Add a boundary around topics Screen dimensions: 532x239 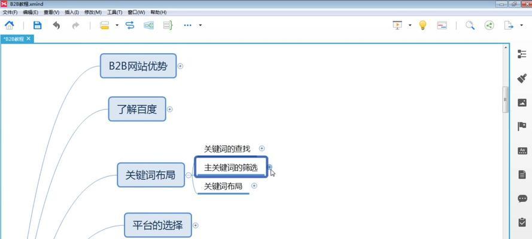[x=148, y=25]
